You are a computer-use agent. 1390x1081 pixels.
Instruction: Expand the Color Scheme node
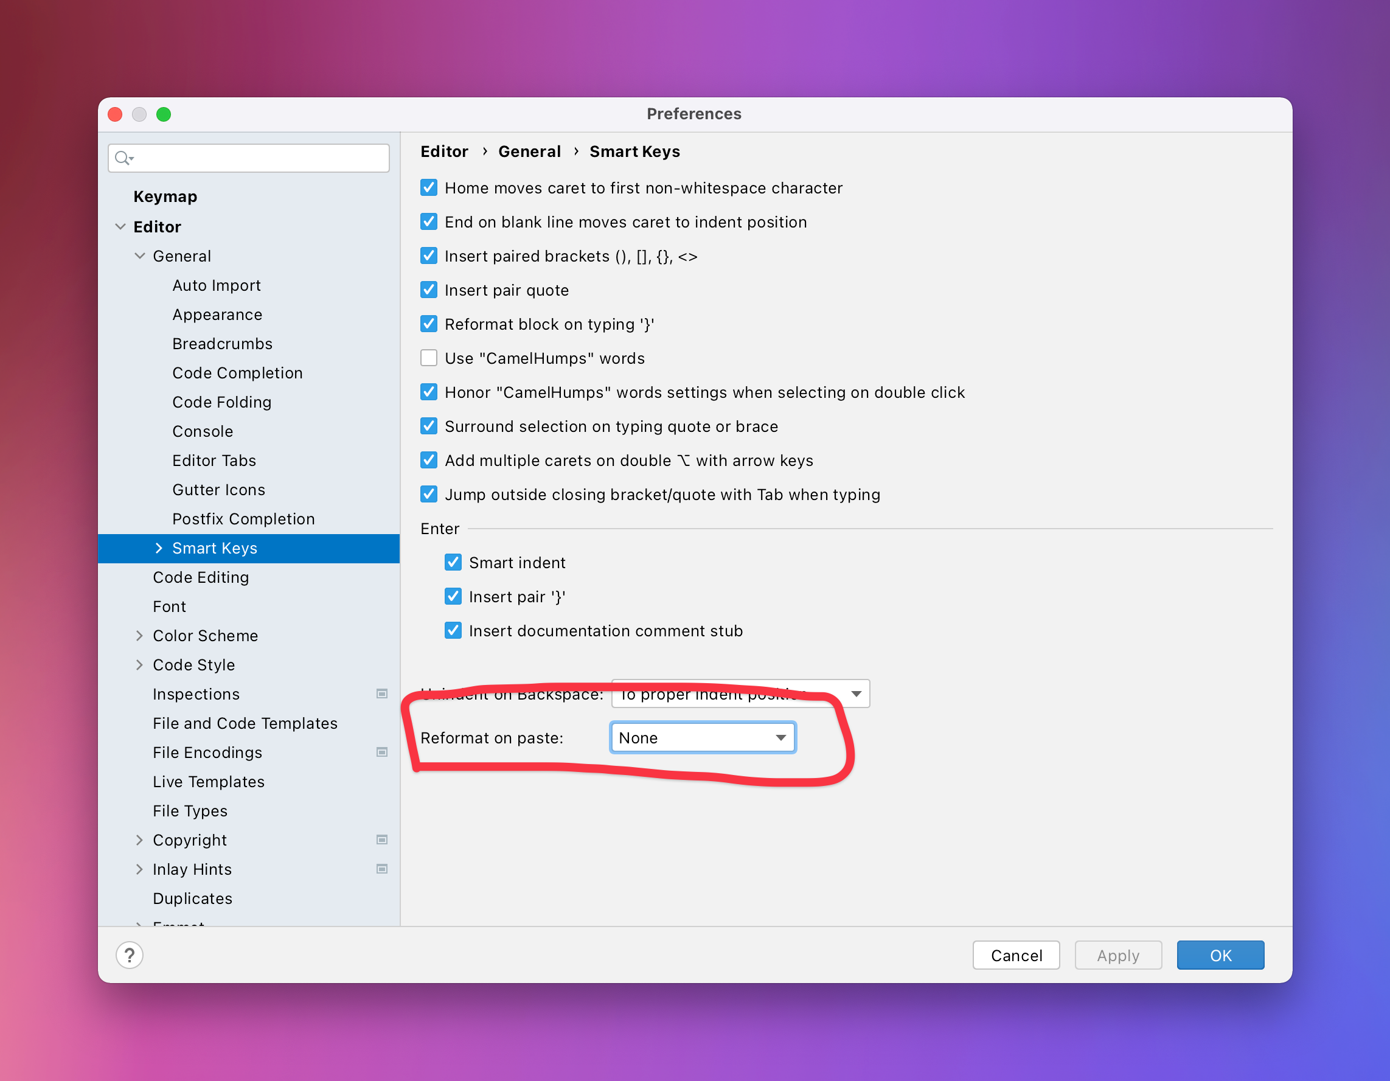point(139,635)
